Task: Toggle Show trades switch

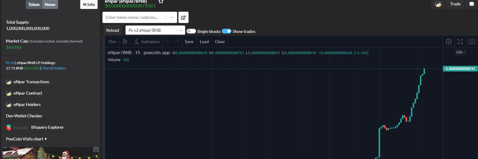Action: coord(226,31)
